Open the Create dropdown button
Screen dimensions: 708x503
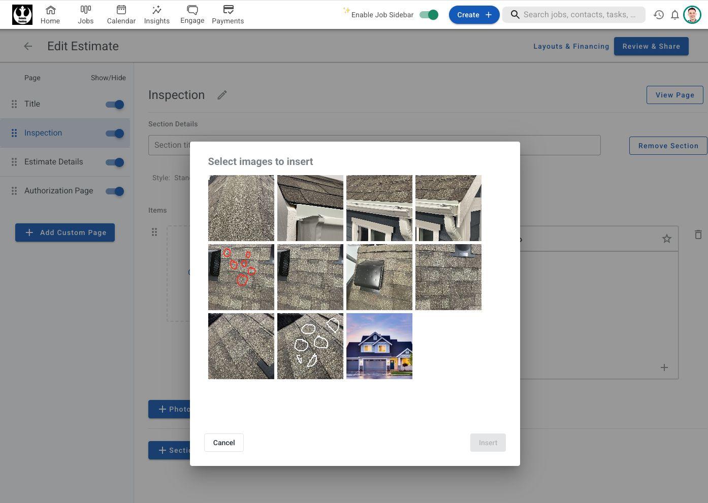[x=474, y=15]
